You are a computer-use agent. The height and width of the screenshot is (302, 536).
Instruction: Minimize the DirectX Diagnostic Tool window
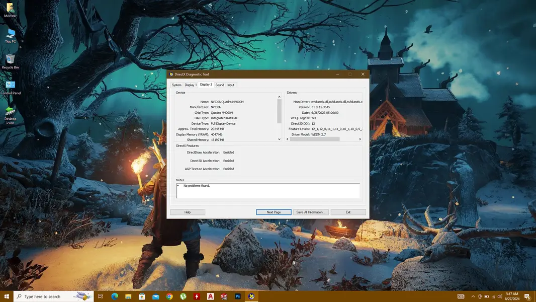[337, 74]
